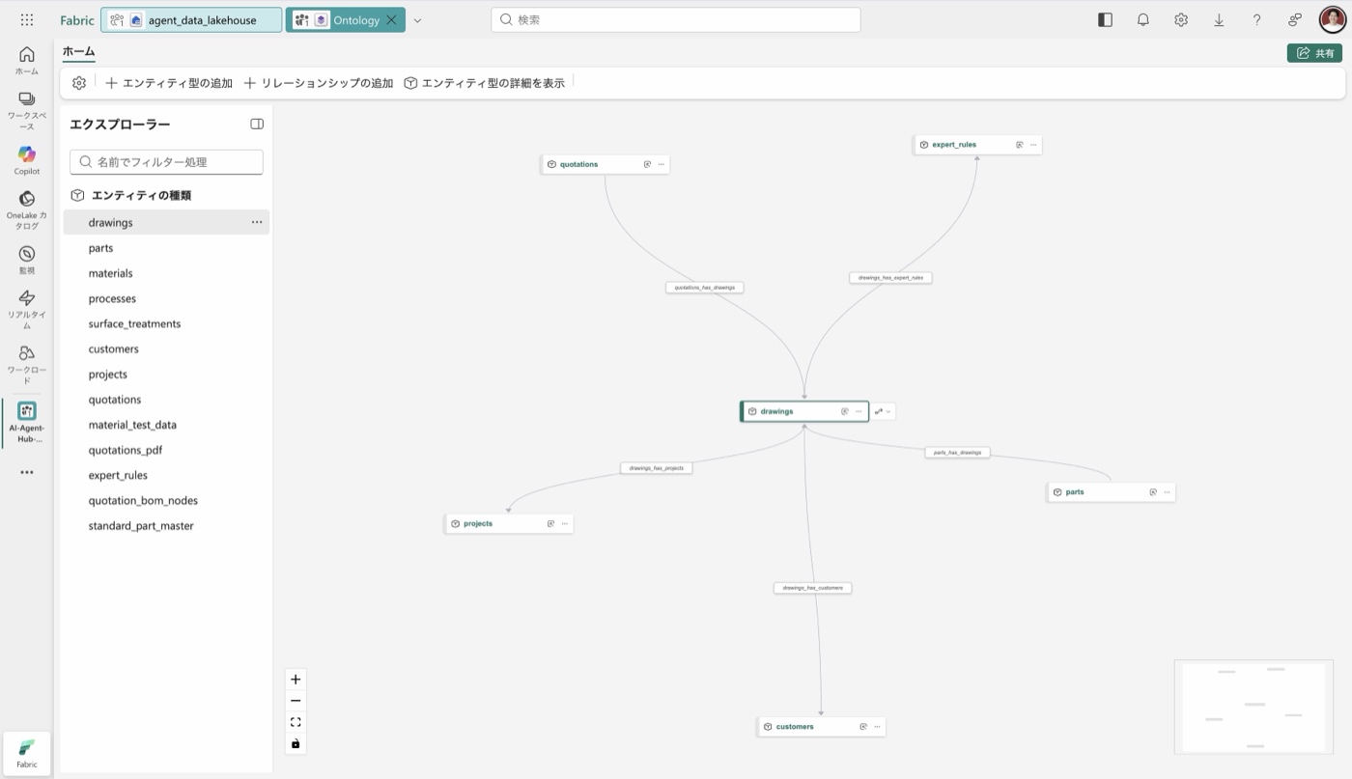The height and width of the screenshot is (779, 1352).
Task: Open Workloads (ワークロード) in the sidebar
Action: coord(27,364)
